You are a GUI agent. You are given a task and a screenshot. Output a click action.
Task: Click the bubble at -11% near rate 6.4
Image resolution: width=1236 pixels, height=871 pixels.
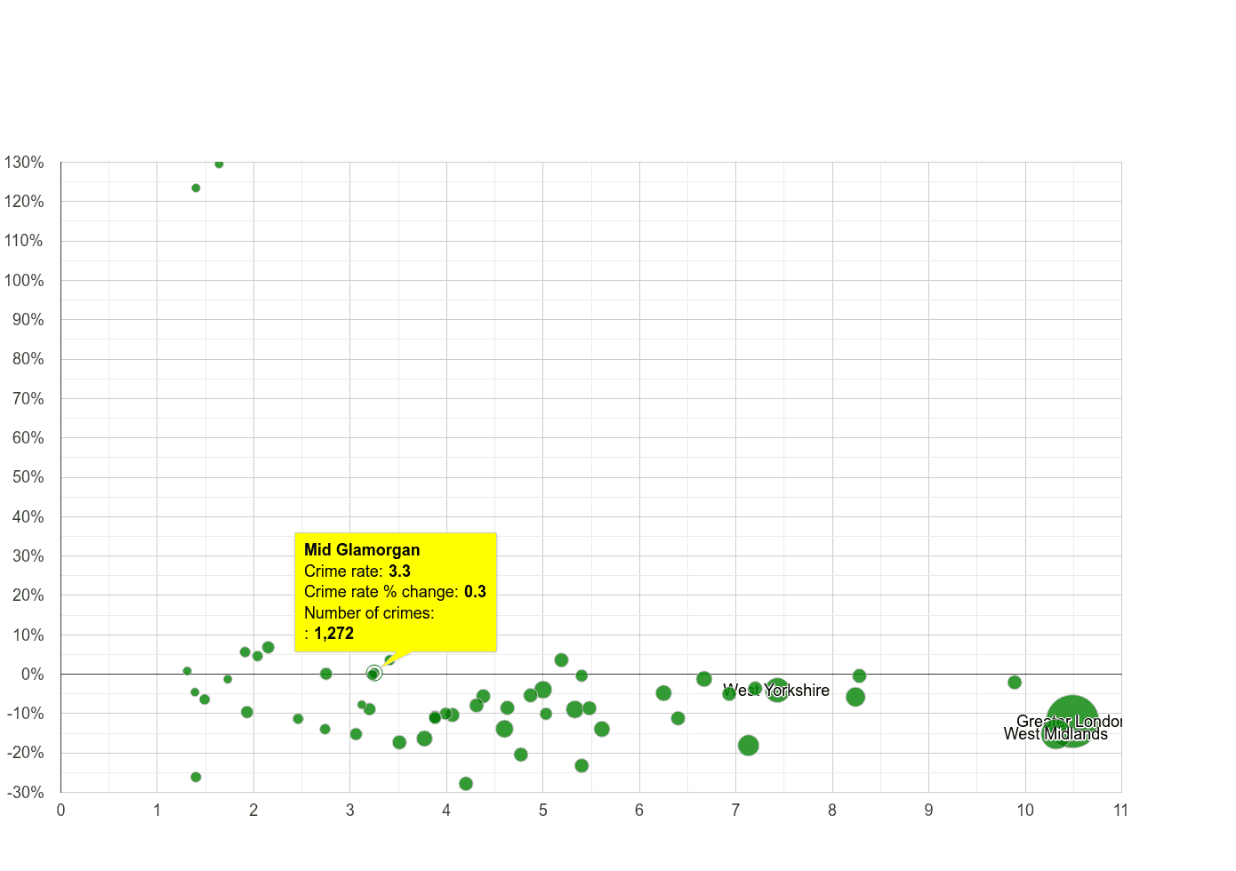678,718
